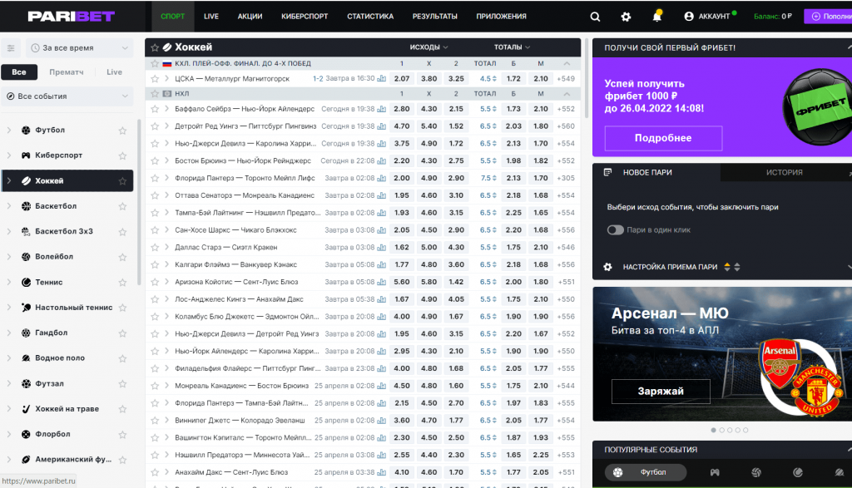Open the За все время period dropdown
Image resolution: width=852 pixels, height=488 pixels.
pyautogui.click(x=79, y=48)
